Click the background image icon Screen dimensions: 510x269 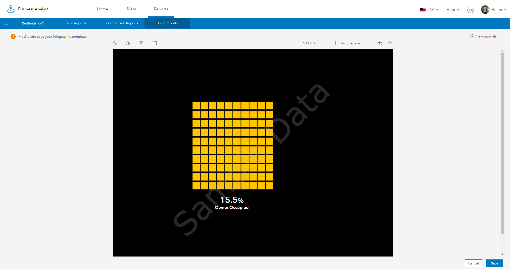tap(141, 43)
